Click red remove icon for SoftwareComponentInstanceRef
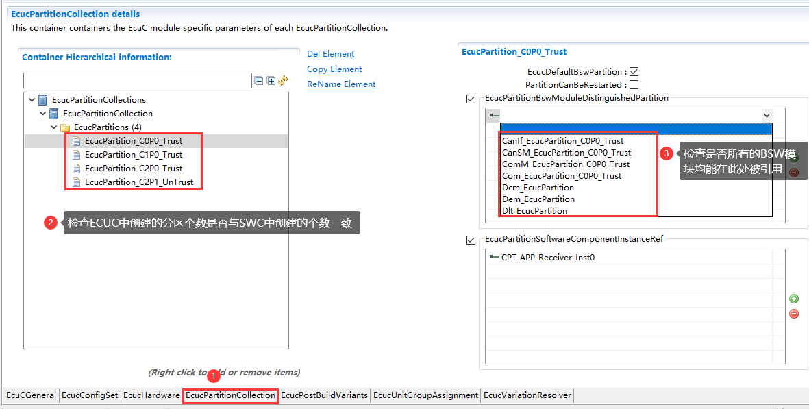 click(x=794, y=314)
